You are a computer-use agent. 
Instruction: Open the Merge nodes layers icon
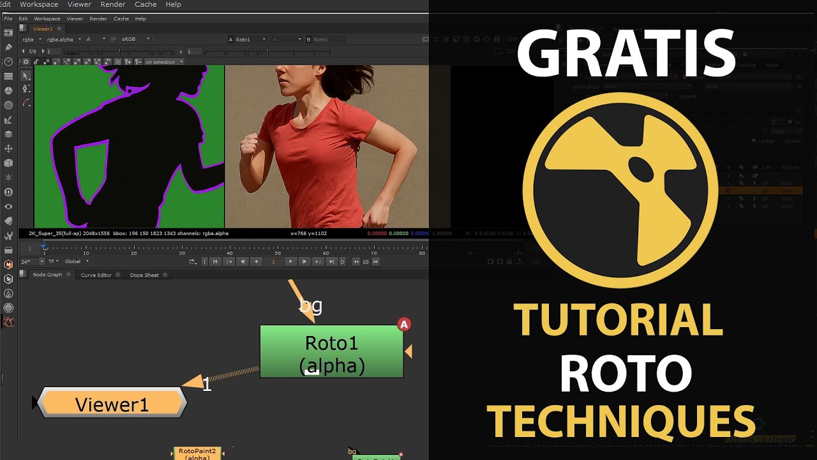point(8,134)
